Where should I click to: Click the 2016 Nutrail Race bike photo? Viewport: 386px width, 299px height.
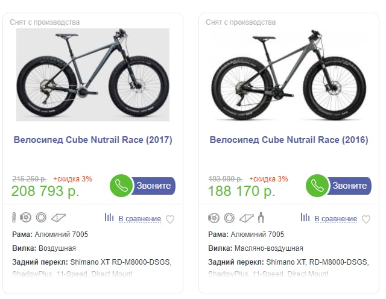[289, 74]
